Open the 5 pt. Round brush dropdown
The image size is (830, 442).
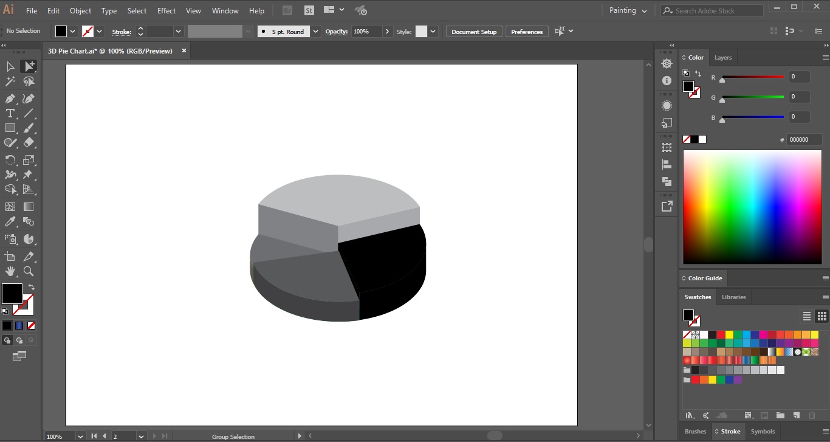pyautogui.click(x=315, y=32)
